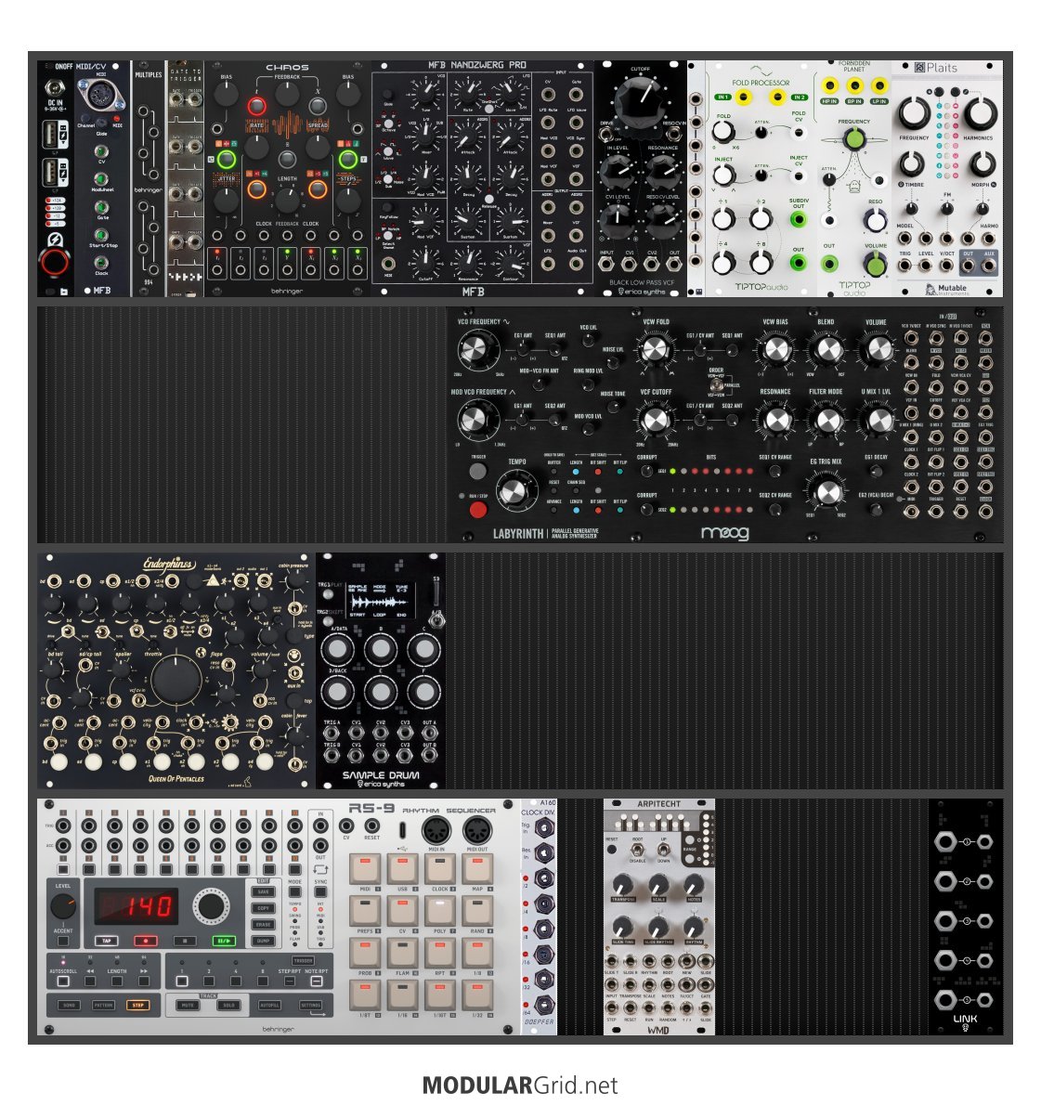Click the MIDI IN socket on RS-9

[436, 830]
